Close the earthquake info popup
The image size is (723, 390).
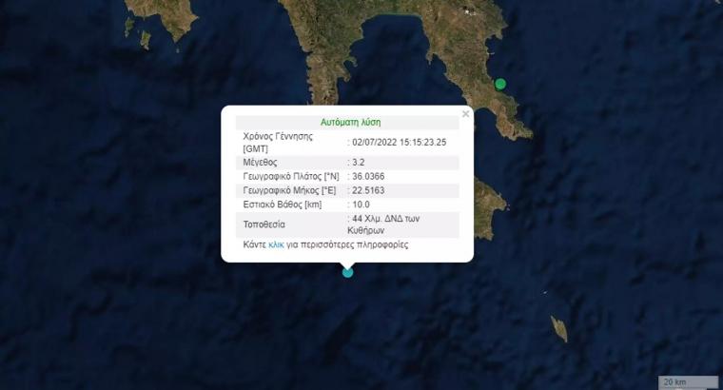point(466,114)
